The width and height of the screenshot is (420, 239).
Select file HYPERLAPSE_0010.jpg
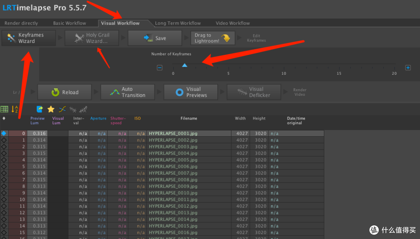[x=173, y=193]
